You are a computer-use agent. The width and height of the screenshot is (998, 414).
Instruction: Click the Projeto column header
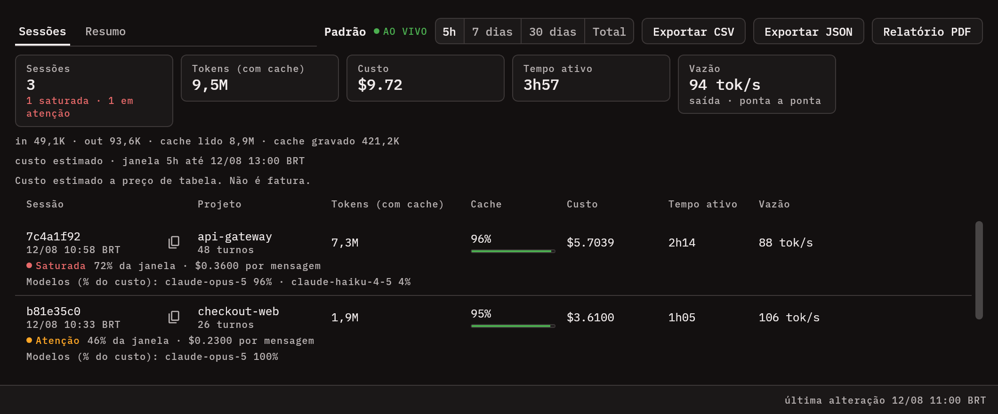click(219, 204)
